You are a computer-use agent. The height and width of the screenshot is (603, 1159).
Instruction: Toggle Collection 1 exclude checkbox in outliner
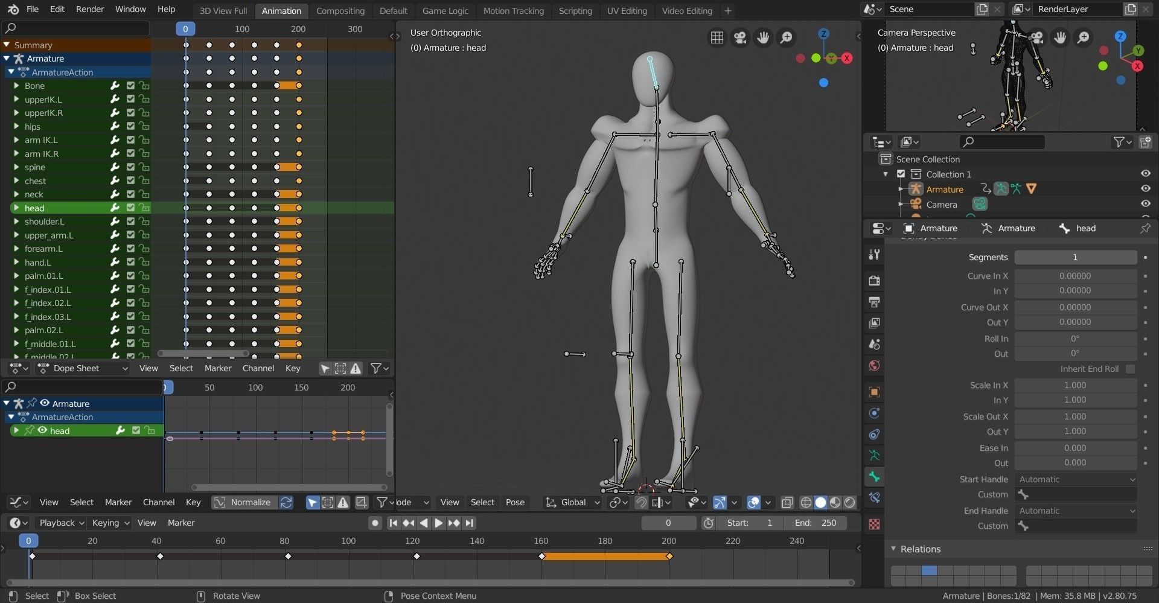[x=901, y=174]
